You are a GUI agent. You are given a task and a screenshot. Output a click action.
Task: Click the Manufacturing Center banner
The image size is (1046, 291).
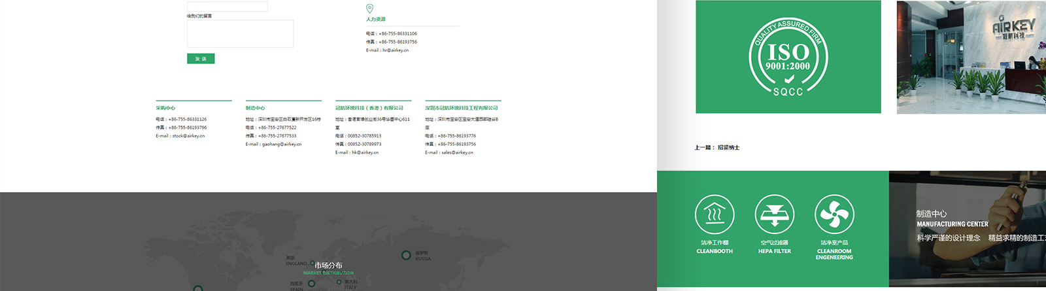click(967, 229)
